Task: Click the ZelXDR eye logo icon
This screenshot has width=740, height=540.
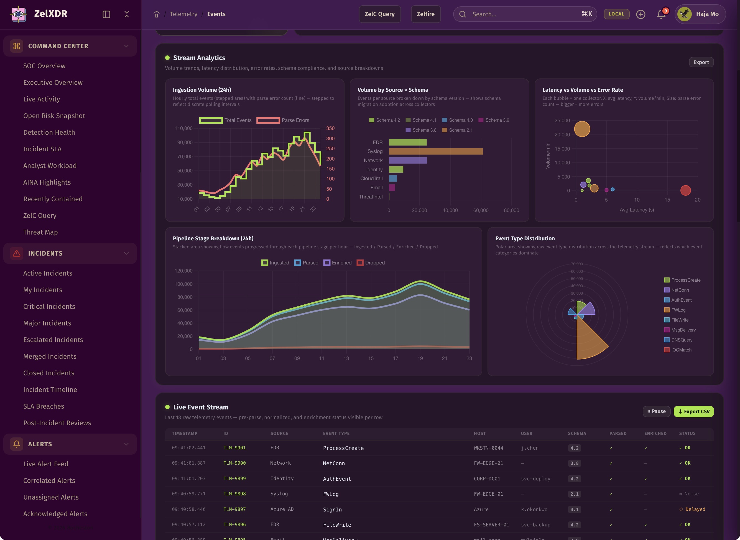Action: click(18, 14)
